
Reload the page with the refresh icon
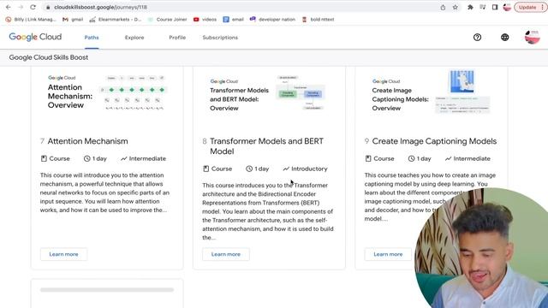[x=33, y=7]
